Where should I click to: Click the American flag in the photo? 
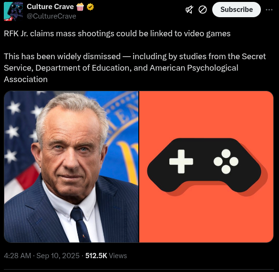(x=20, y=142)
